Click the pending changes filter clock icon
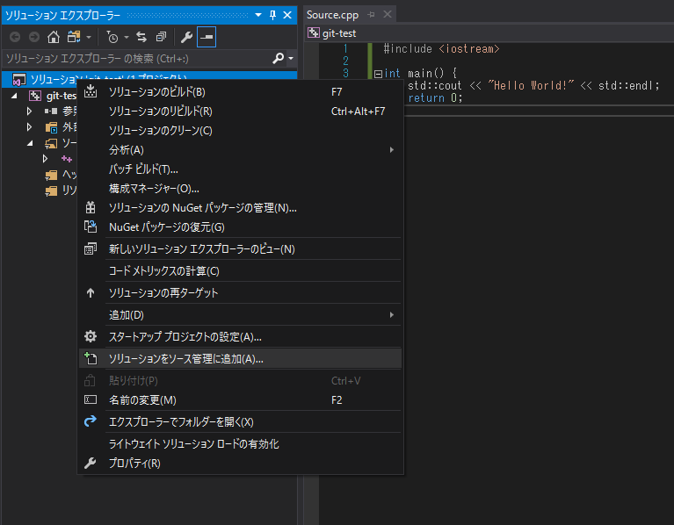Viewport: 674px width, 525px height. point(112,38)
